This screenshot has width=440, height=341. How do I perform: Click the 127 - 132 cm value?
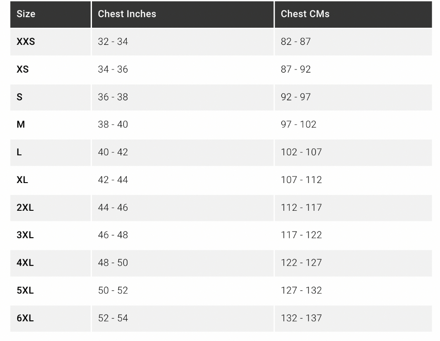[x=301, y=290]
